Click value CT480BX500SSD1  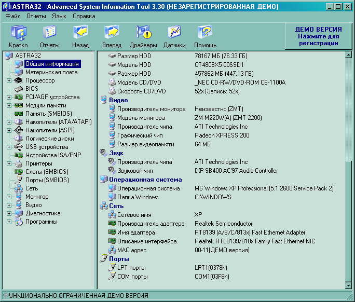click(x=219, y=65)
